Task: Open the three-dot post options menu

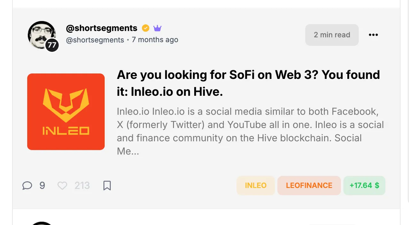Action: (373, 35)
